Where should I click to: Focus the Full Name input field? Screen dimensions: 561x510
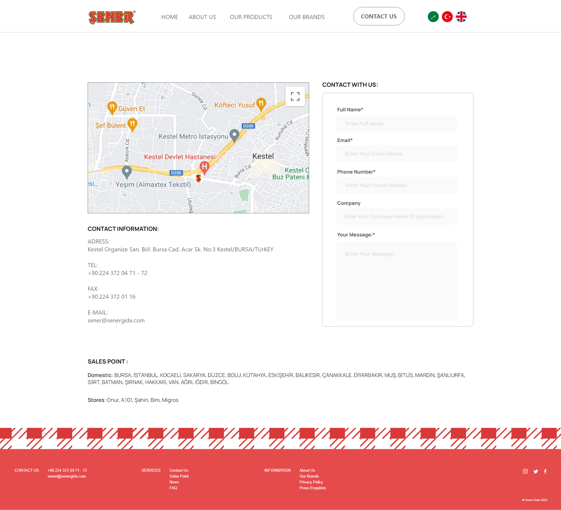click(396, 124)
